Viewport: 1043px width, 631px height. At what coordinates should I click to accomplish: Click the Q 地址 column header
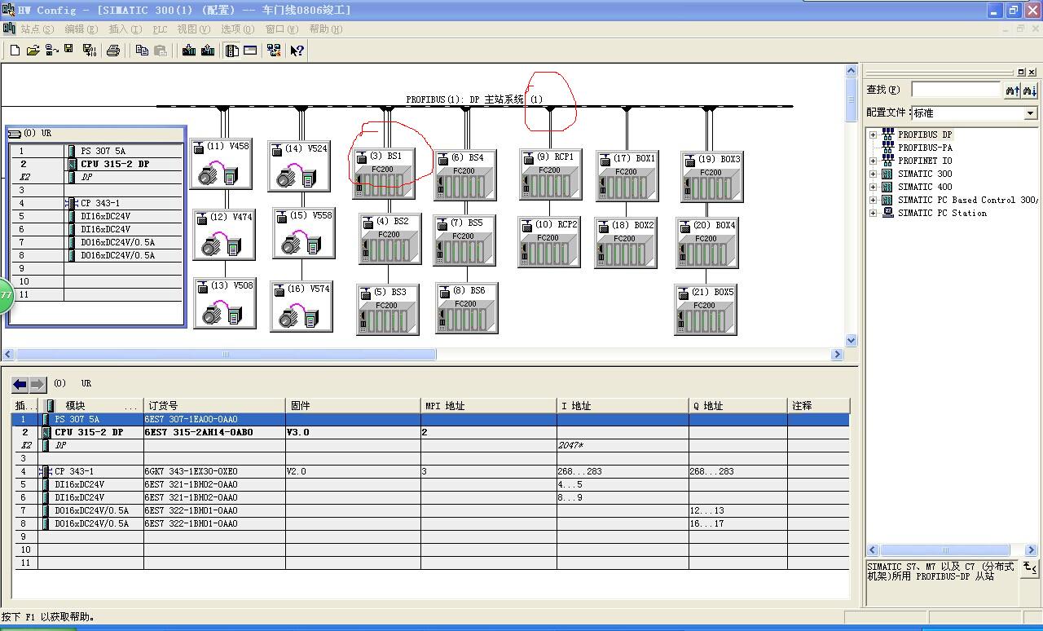pyautogui.click(x=738, y=405)
